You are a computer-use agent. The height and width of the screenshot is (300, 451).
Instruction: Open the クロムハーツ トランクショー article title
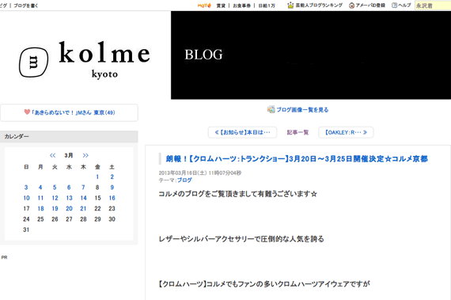[297, 159]
